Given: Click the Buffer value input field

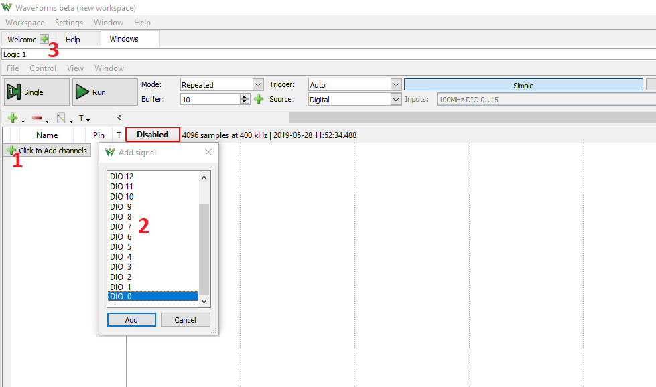Looking at the screenshot, I should coord(210,100).
